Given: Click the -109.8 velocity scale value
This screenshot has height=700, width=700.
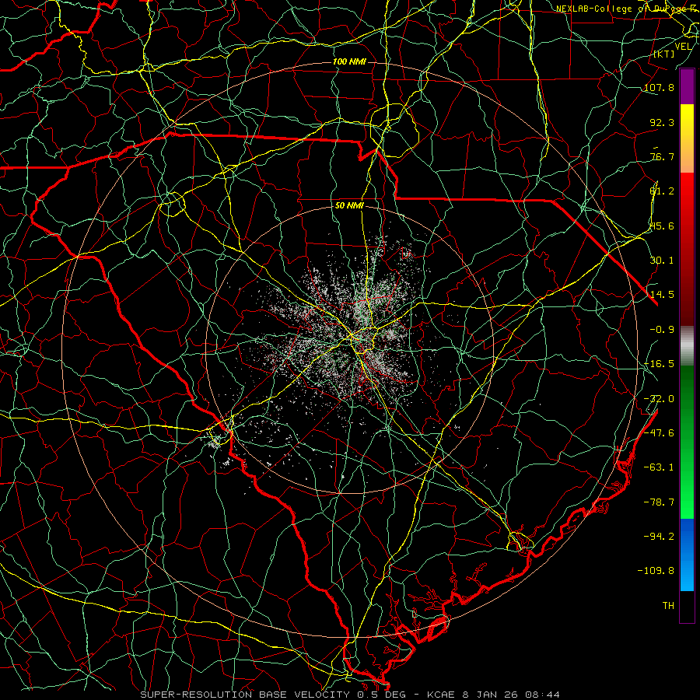Looking at the screenshot, I should tap(656, 571).
